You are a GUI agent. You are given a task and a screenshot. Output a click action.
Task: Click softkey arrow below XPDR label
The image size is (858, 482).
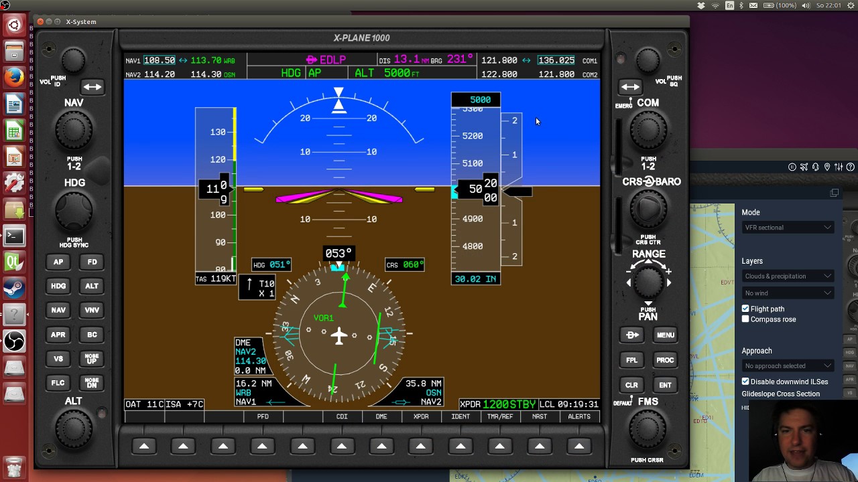click(x=421, y=447)
